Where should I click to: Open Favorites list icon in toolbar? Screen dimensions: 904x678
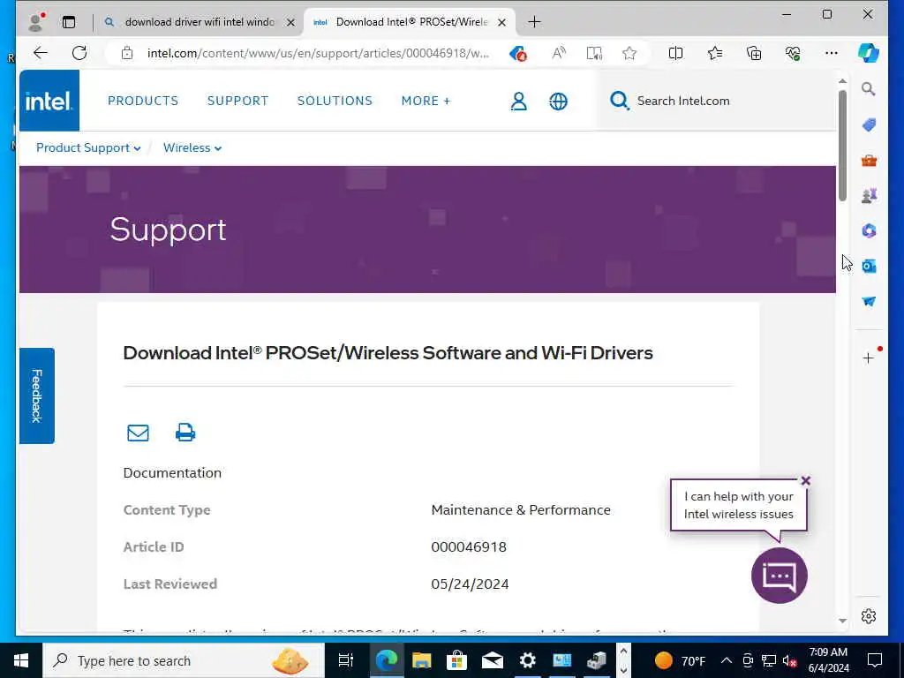pos(715,53)
